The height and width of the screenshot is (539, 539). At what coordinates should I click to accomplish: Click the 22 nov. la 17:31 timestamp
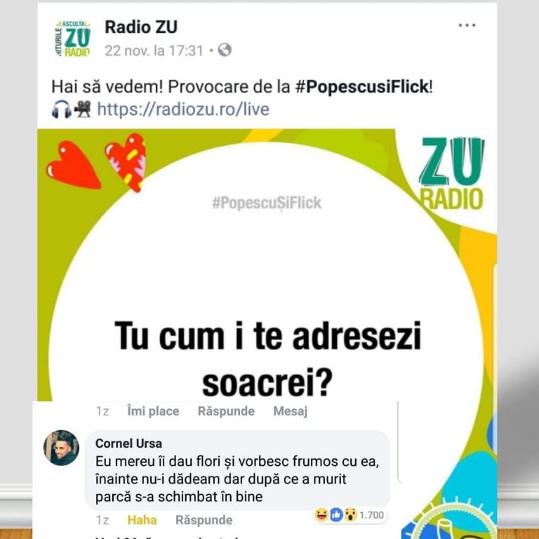[x=154, y=51]
